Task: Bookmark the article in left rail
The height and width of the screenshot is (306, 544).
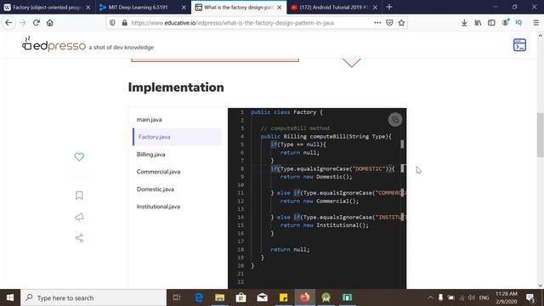Action: 79,195
